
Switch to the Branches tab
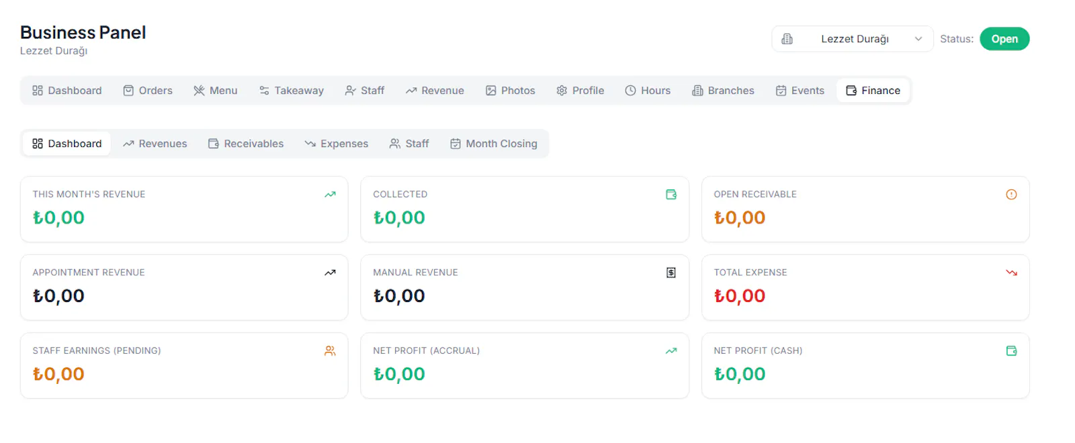[x=723, y=91]
